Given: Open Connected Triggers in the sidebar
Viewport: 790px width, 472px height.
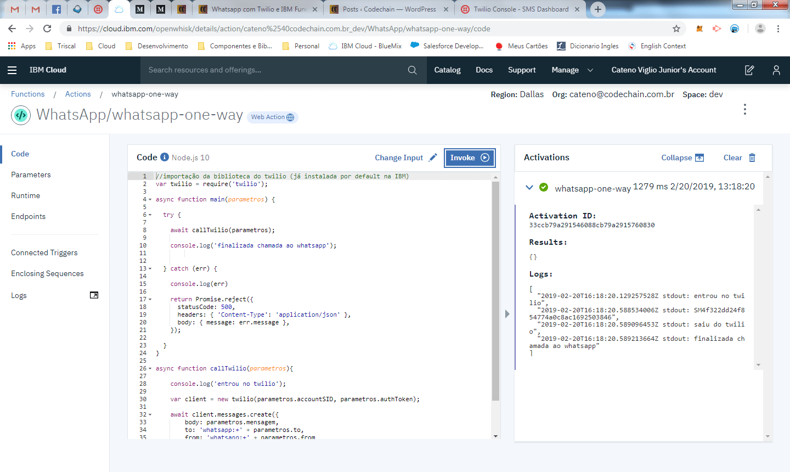Looking at the screenshot, I should point(44,252).
